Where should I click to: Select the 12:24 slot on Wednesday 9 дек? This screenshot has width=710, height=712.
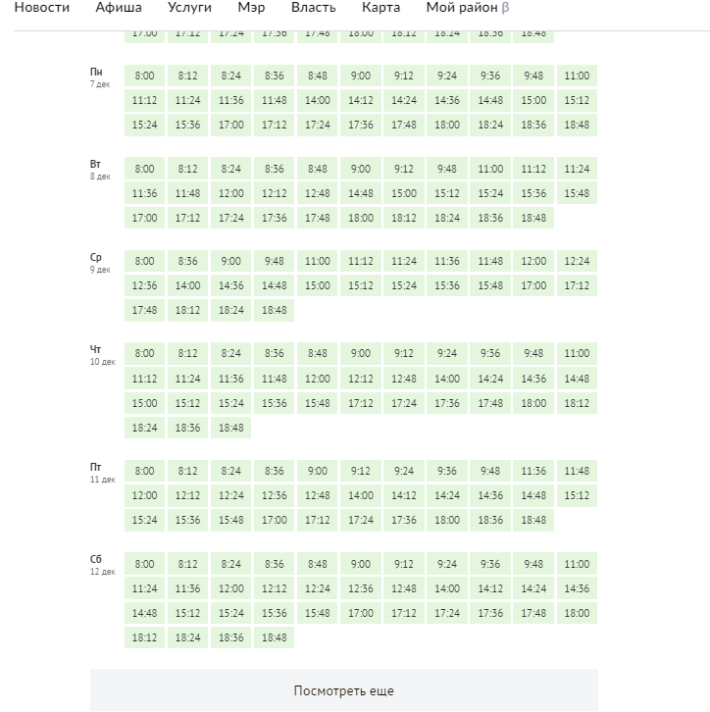[577, 262]
